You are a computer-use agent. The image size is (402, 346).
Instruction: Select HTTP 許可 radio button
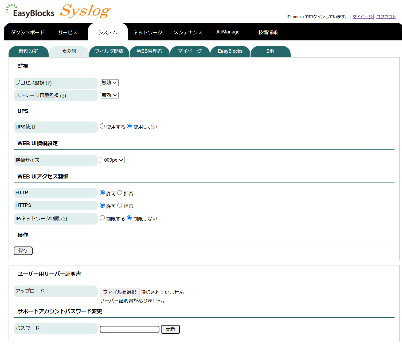[x=102, y=193]
